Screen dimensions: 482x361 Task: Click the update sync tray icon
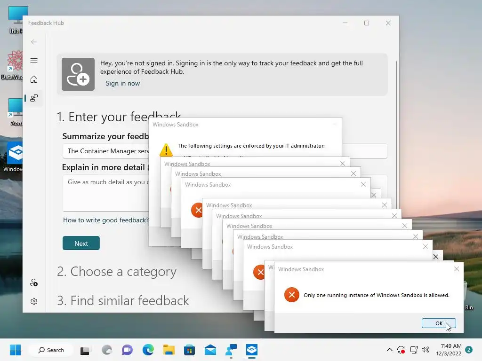click(401, 350)
